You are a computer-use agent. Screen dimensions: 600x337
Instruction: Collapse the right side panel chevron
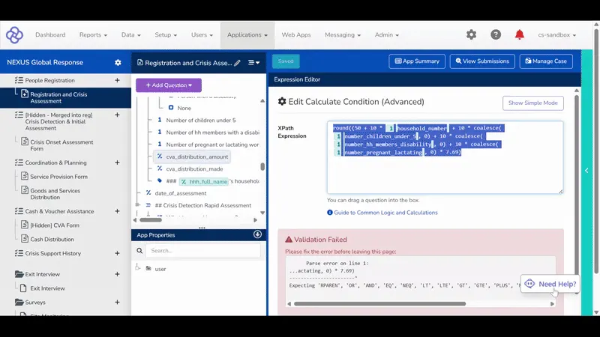586,171
